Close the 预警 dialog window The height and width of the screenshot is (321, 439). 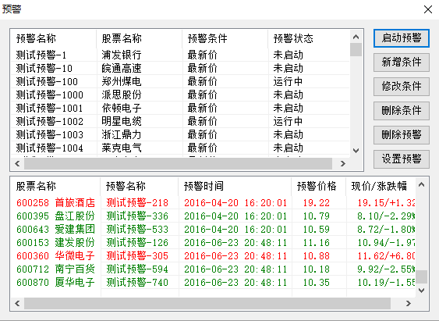pos(428,9)
